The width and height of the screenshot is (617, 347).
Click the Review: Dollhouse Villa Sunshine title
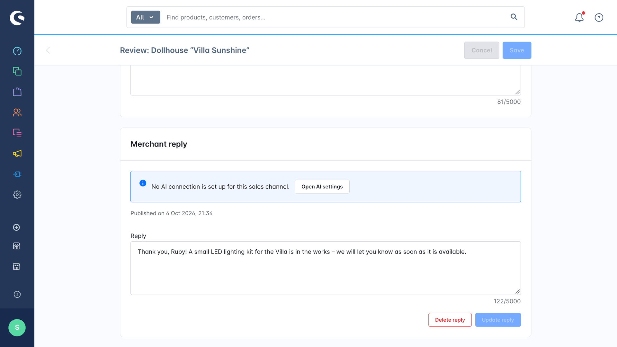(x=184, y=50)
